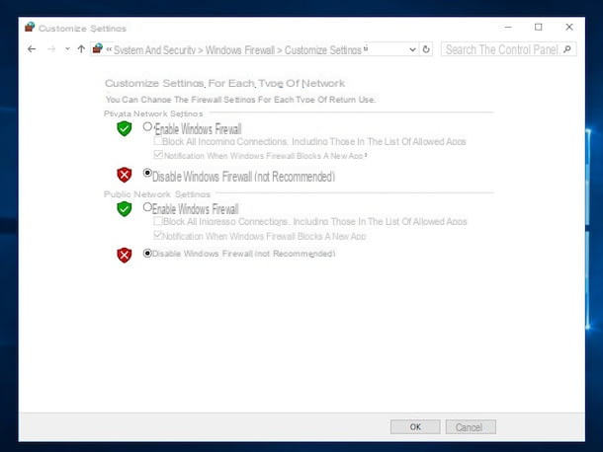Check Block All Ingresso Connections under public
This screenshot has width=603, height=452.
point(158,221)
